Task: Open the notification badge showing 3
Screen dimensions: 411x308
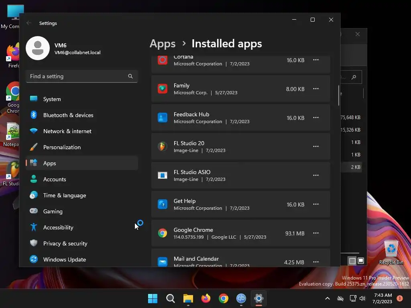Action: point(400,298)
